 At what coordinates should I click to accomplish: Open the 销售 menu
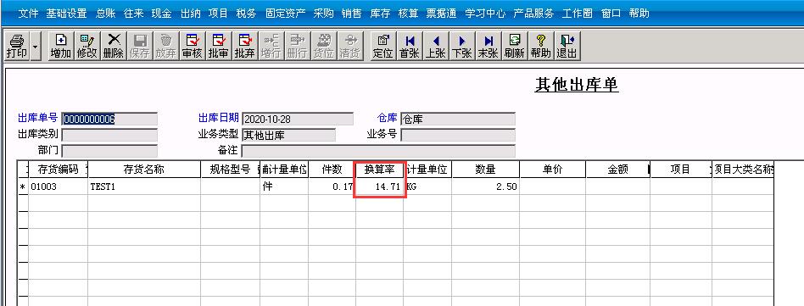coord(351,14)
